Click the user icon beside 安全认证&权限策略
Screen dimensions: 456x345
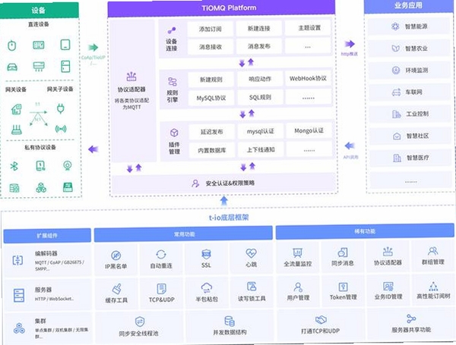point(195,183)
